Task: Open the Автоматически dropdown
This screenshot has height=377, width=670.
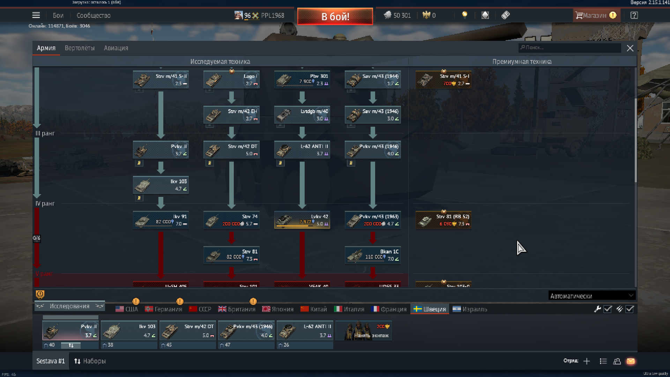Action: [x=592, y=296]
